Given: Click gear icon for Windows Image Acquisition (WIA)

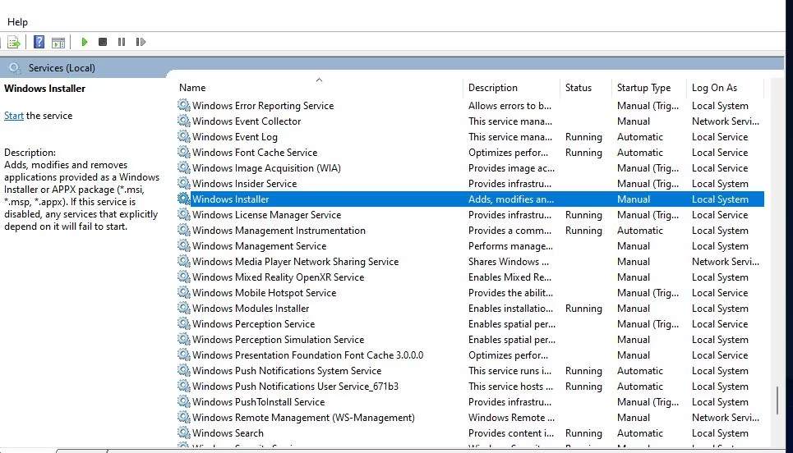Looking at the screenshot, I should [183, 167].
